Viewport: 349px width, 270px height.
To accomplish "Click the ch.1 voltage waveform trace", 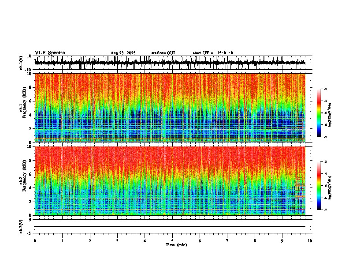I will point(170,63).
